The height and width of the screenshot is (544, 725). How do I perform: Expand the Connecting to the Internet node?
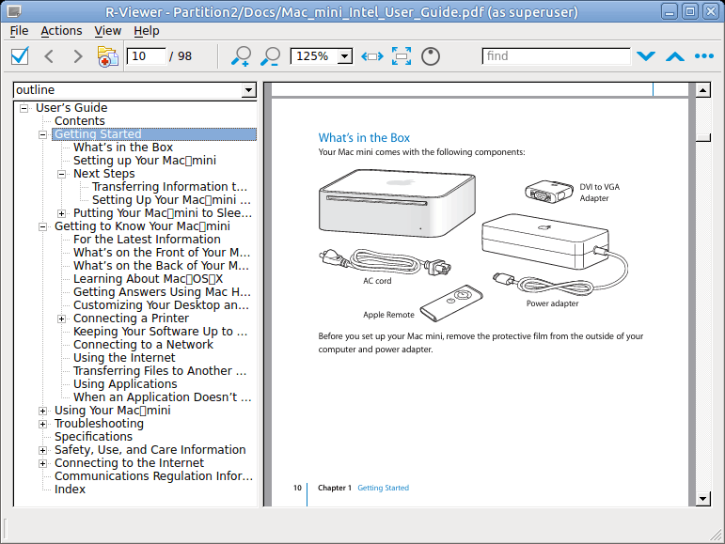click(x=42, y=463)
